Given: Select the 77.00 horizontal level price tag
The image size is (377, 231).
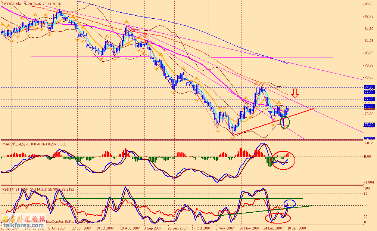Looking at the screenshot, I should pos(369,99).
